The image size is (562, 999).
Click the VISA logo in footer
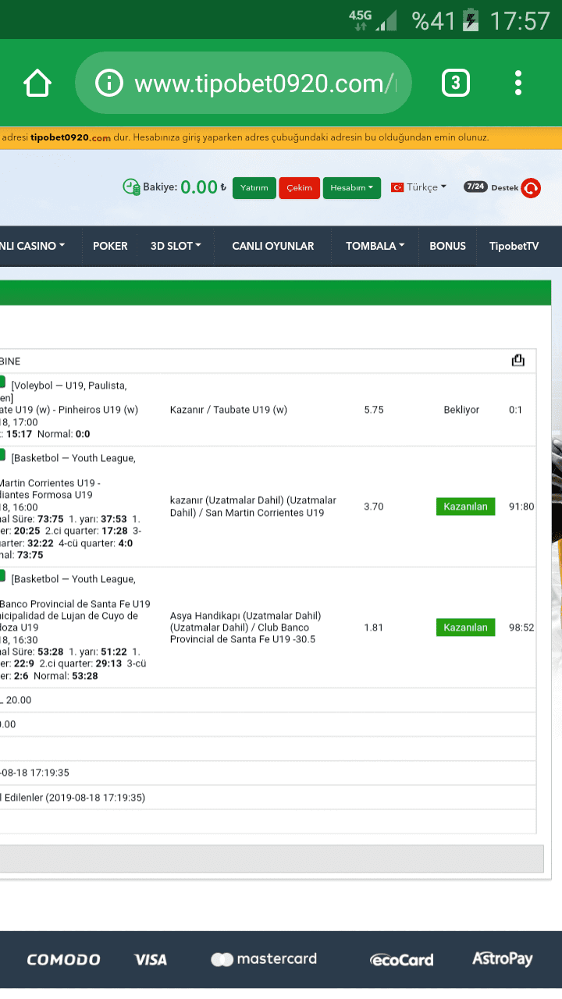tap(150, 959)
